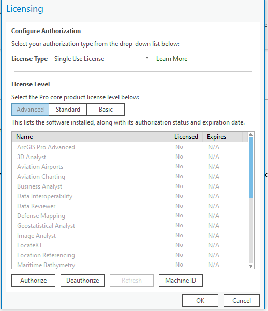Click the Deauthorize button
Image resolution: width=268 pixels, height=311 pixels.
82,281
